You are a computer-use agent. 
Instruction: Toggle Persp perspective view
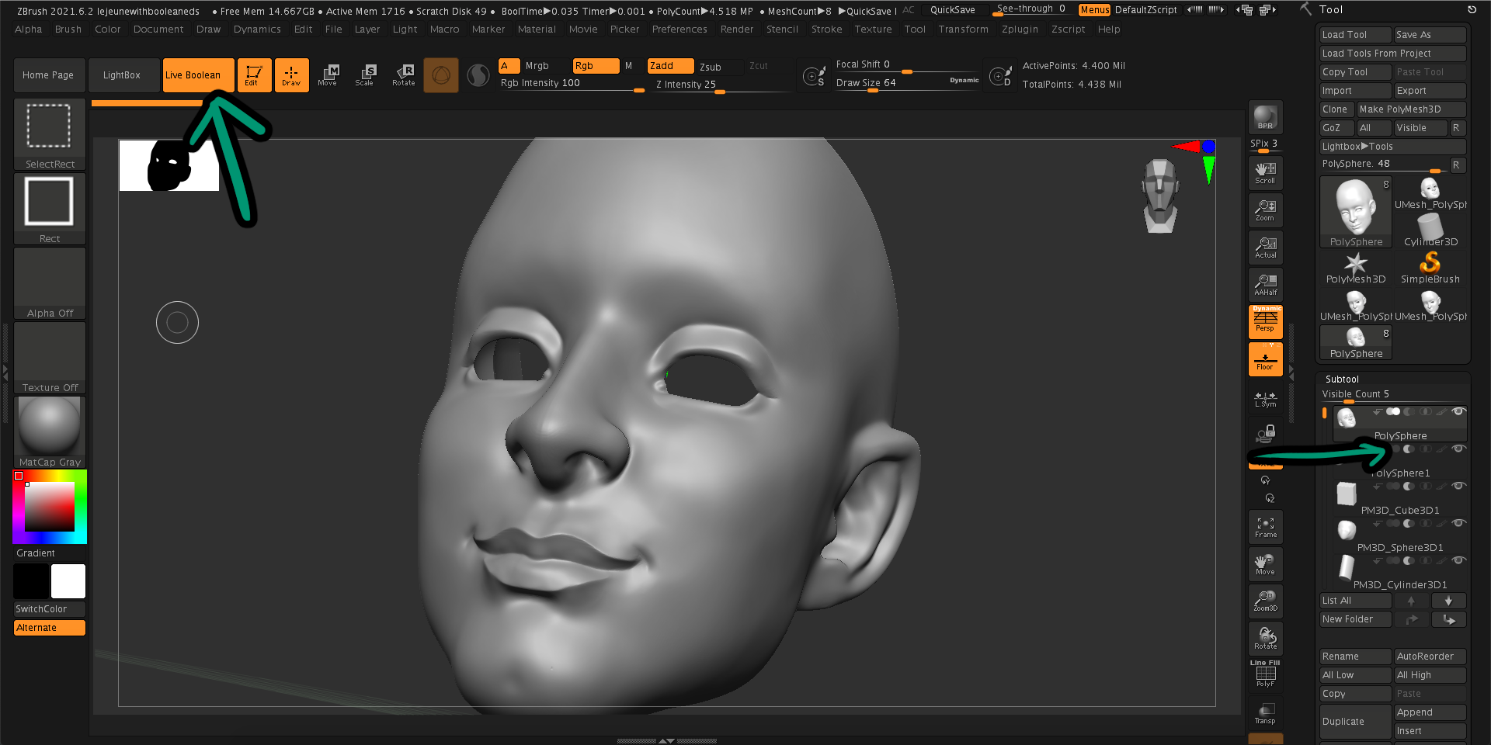coord(1265,321)
